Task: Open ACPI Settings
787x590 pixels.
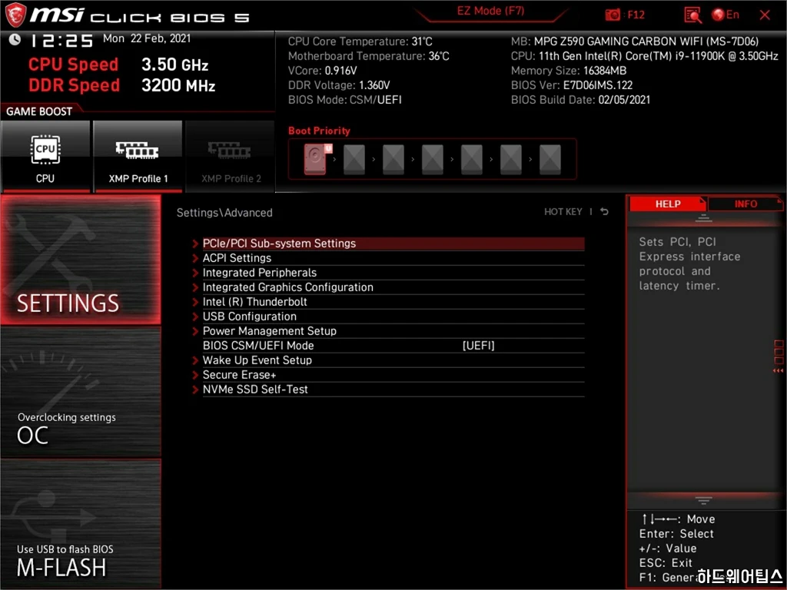Action: pyautogui.click(x=393, y=258)
